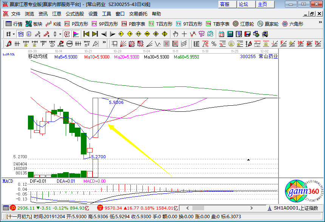Click the 沪 Shanghai index badge

click(x=13, y=208)
